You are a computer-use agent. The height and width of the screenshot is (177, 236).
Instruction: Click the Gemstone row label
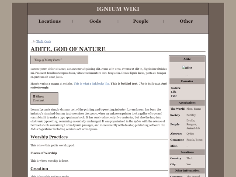[177, 140]
